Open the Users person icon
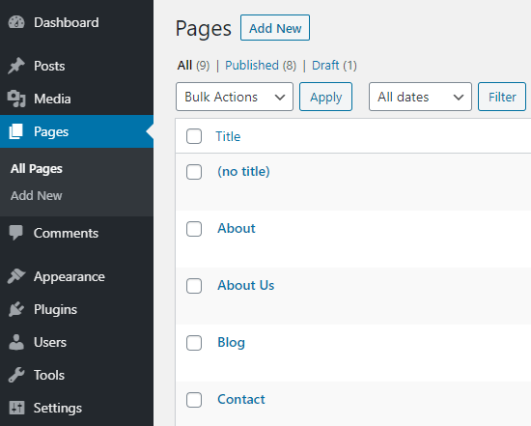 coord(16,342)
